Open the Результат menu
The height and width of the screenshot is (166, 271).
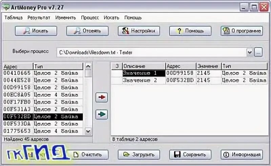click(39, 18)
